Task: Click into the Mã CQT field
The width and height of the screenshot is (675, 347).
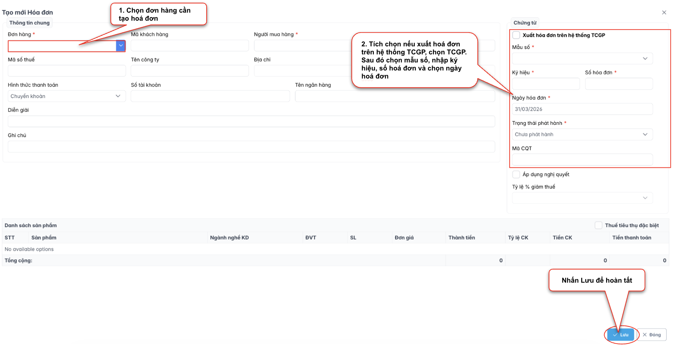Action: [x=582, y=160]
